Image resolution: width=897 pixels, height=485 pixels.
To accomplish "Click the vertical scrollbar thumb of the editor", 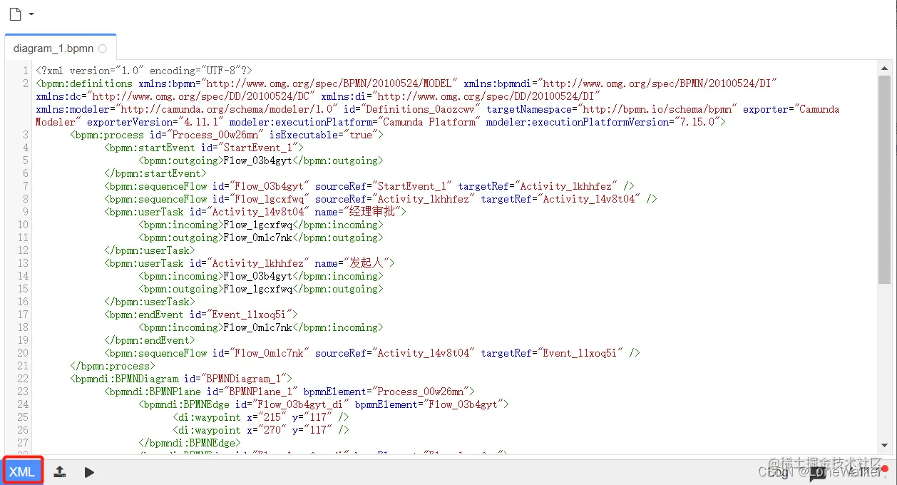I will click(x=884, y=179).
